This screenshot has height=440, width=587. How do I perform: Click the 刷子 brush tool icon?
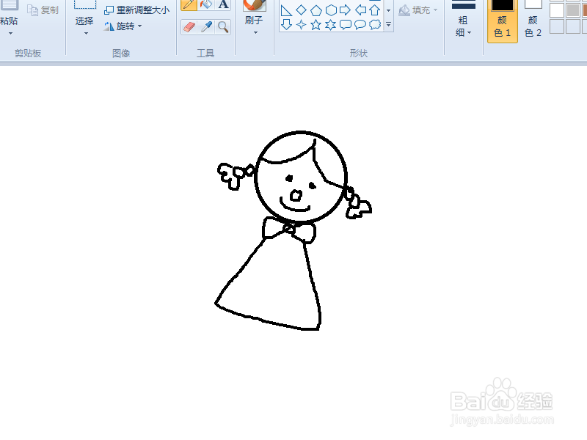pos(255,5)
